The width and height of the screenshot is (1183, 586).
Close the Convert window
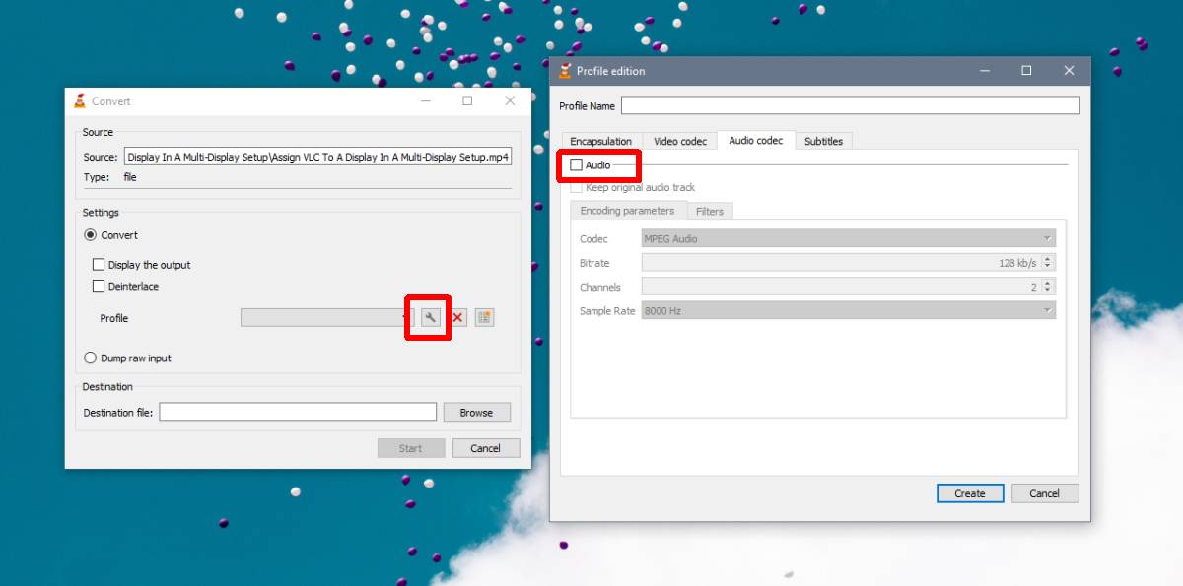pyautogui.click(x=510, y=100)
